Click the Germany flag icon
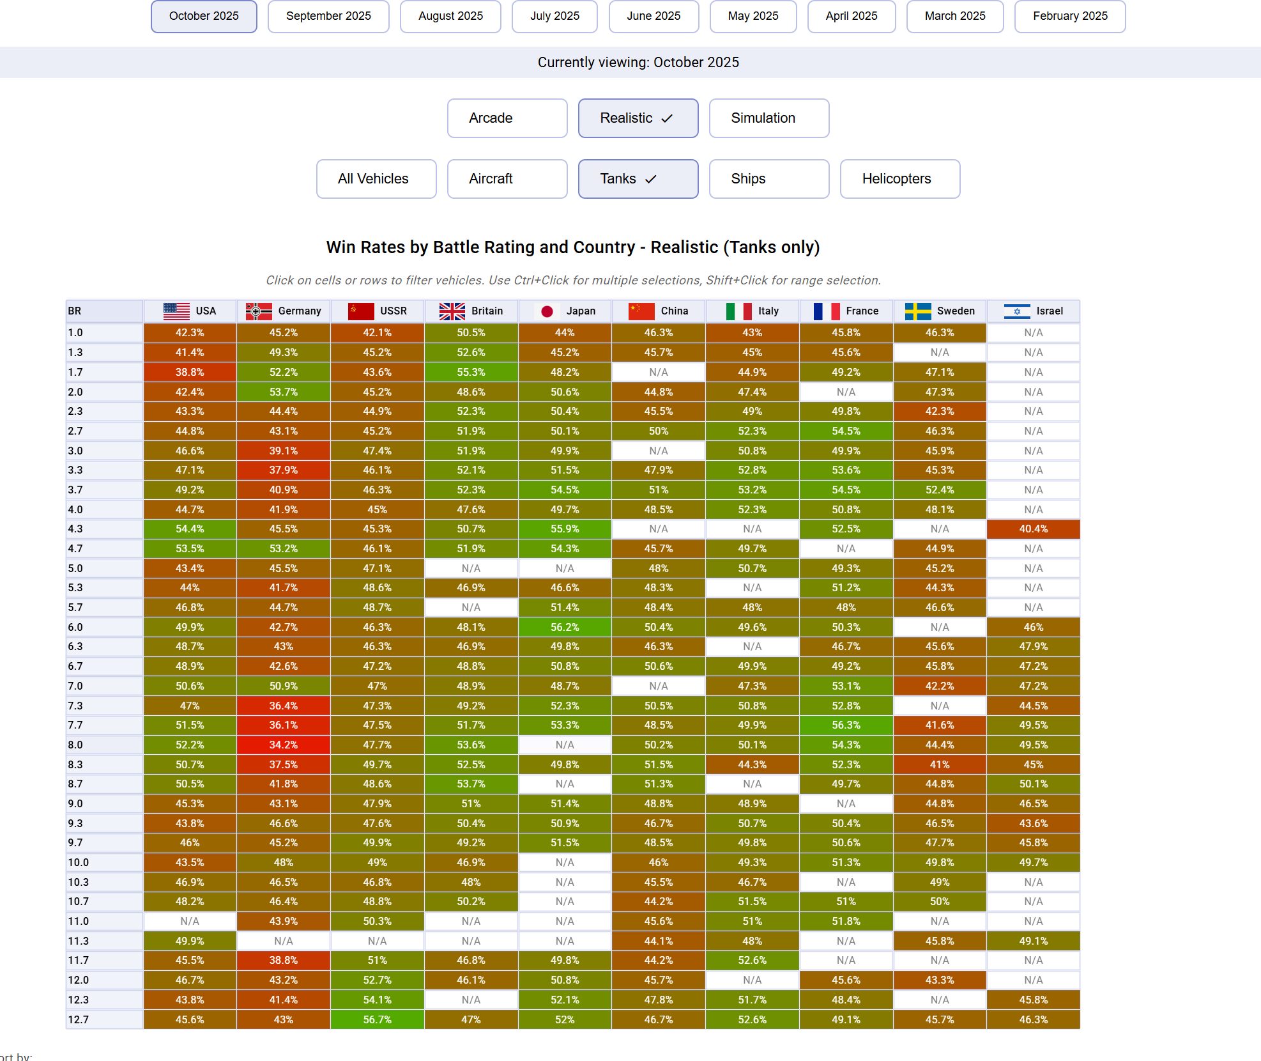The width and height of the screenshot is (1261, 1061). 259,311
